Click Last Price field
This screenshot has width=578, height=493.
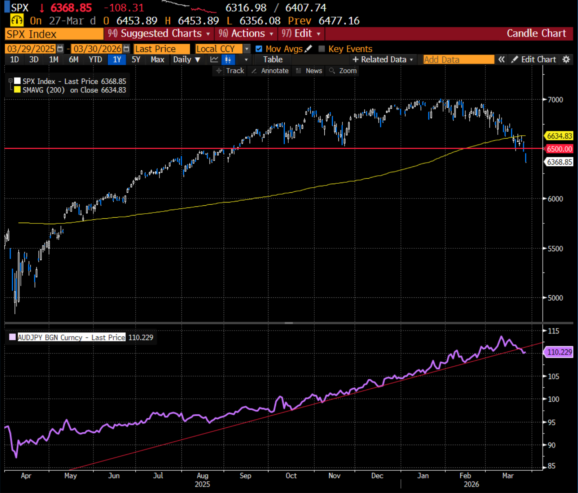162,49
